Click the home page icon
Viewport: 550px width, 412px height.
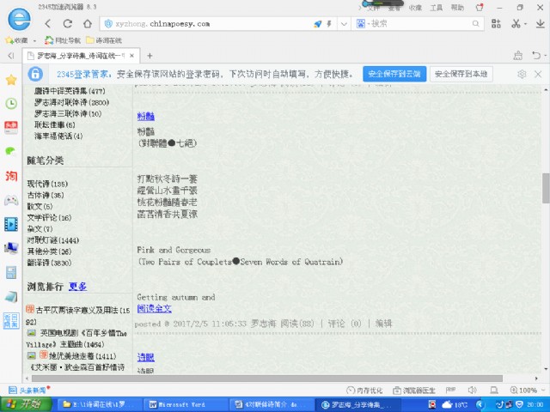(x=86, y=24)
